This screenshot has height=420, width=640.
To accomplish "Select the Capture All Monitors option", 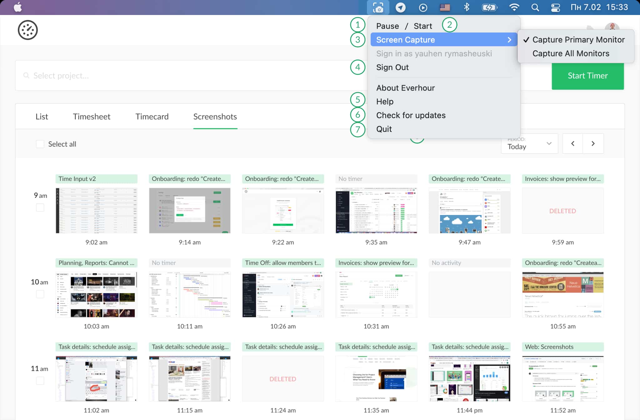I will point(571,53).
